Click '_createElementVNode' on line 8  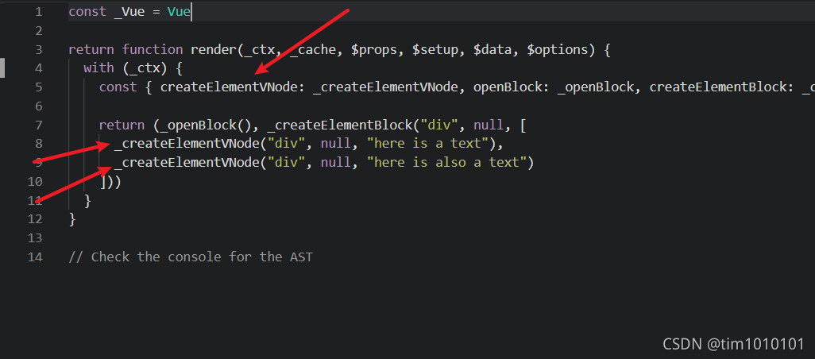pyautogui.click(x=187, y=144)
